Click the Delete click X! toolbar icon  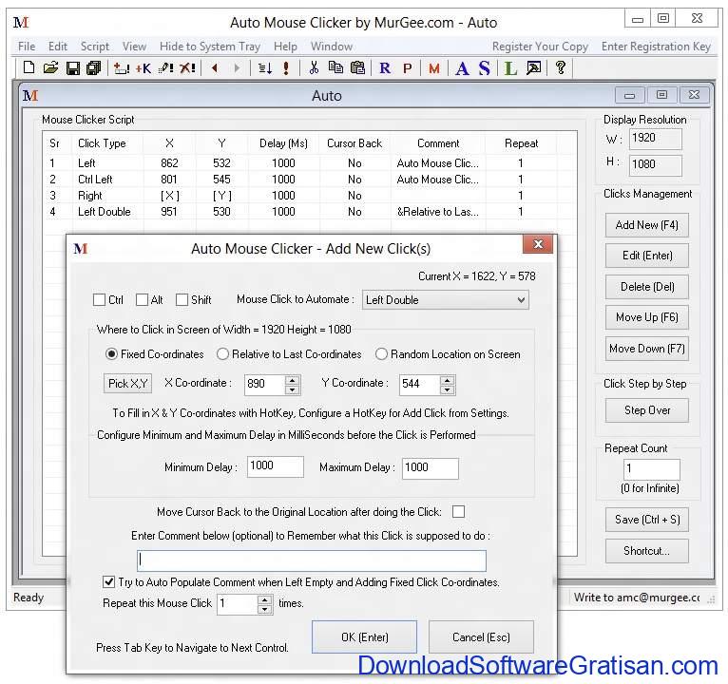pyautogui.click(x=187, y=68)
